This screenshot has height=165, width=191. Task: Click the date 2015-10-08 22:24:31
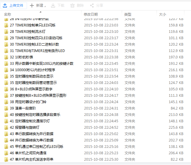point(101,108)
